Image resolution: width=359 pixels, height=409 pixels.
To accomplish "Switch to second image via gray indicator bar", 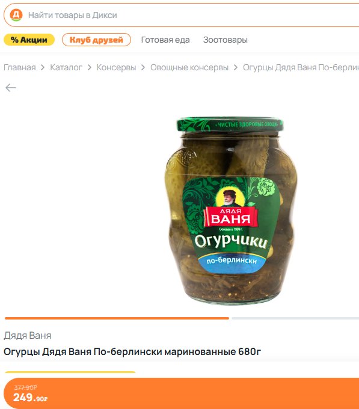I will (x=295, y=318).
